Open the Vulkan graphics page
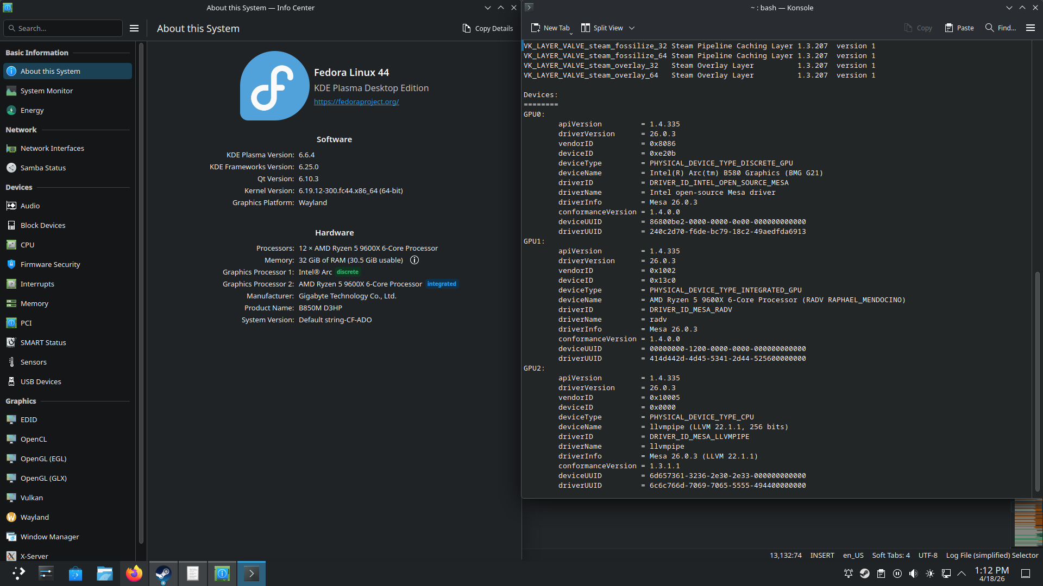 pos(32,498)
